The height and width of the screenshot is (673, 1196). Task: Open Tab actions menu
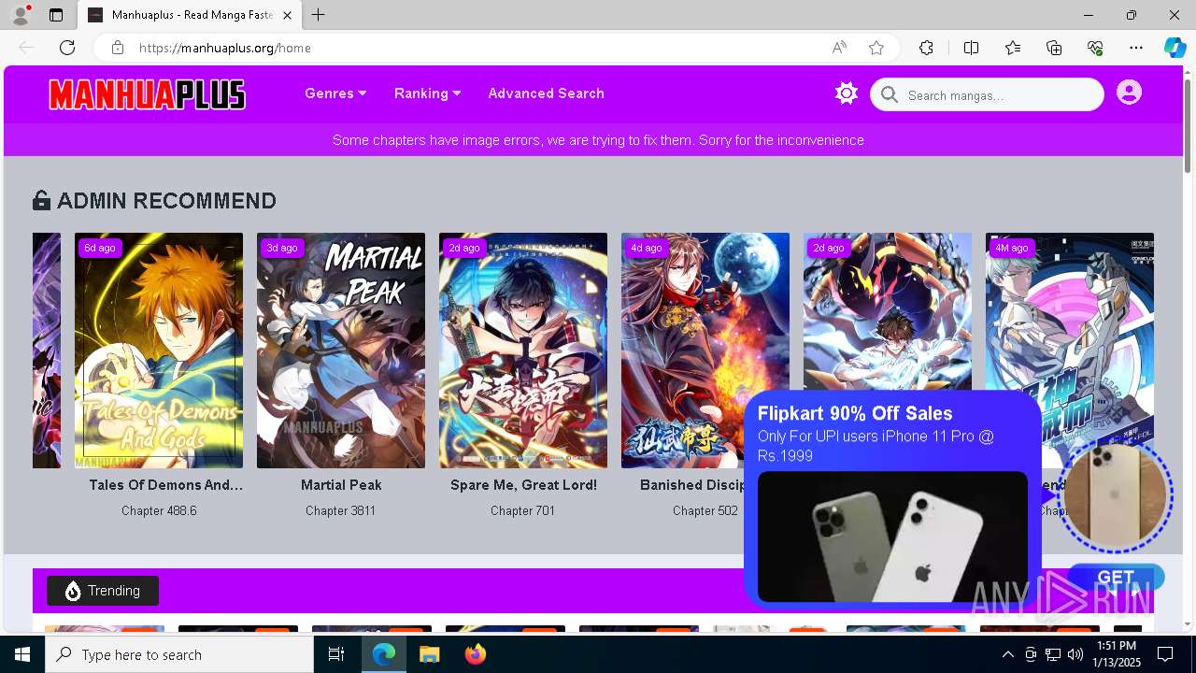[56, 15]
